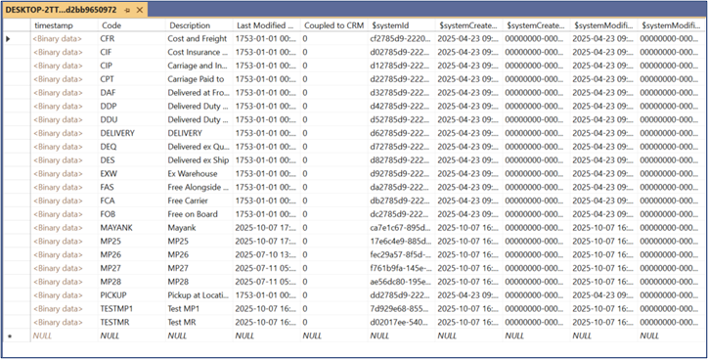Select the Test MR description cell

pos(199,323)
